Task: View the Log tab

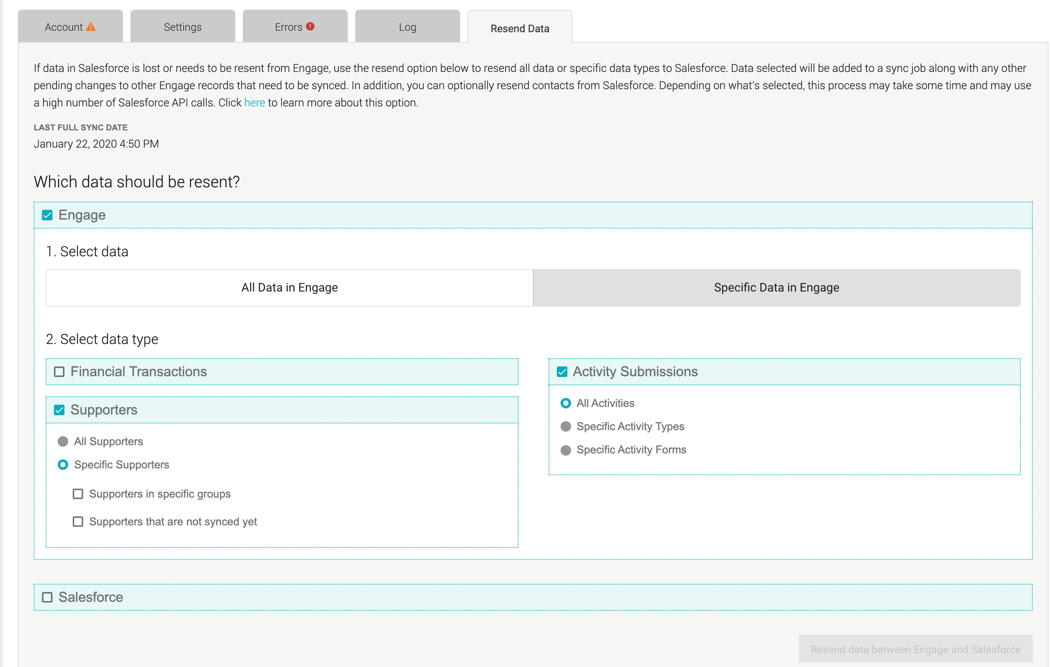Action: tap(408, 27)
